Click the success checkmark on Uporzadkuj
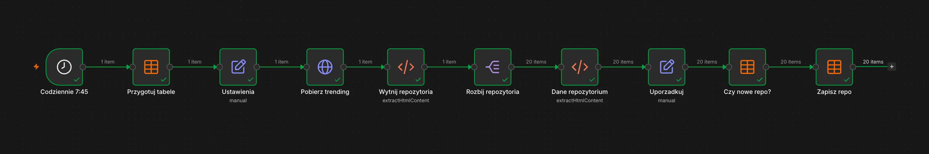 point(679,80)
